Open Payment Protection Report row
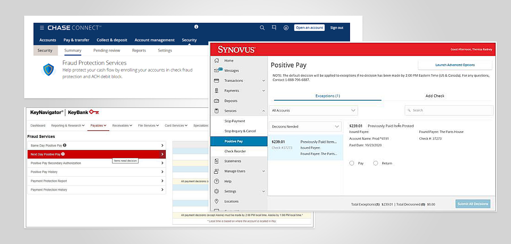This screenshot has height=244, width=511. (97, 181)
